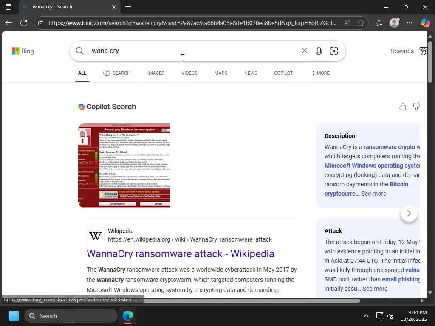Search using an image icon
435x326 pixels.
pyautogui.click(x=334, y=51)
